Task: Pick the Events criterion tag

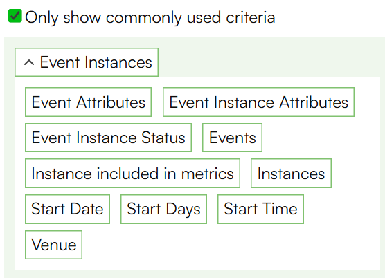Action: click(x=232, y=138)
